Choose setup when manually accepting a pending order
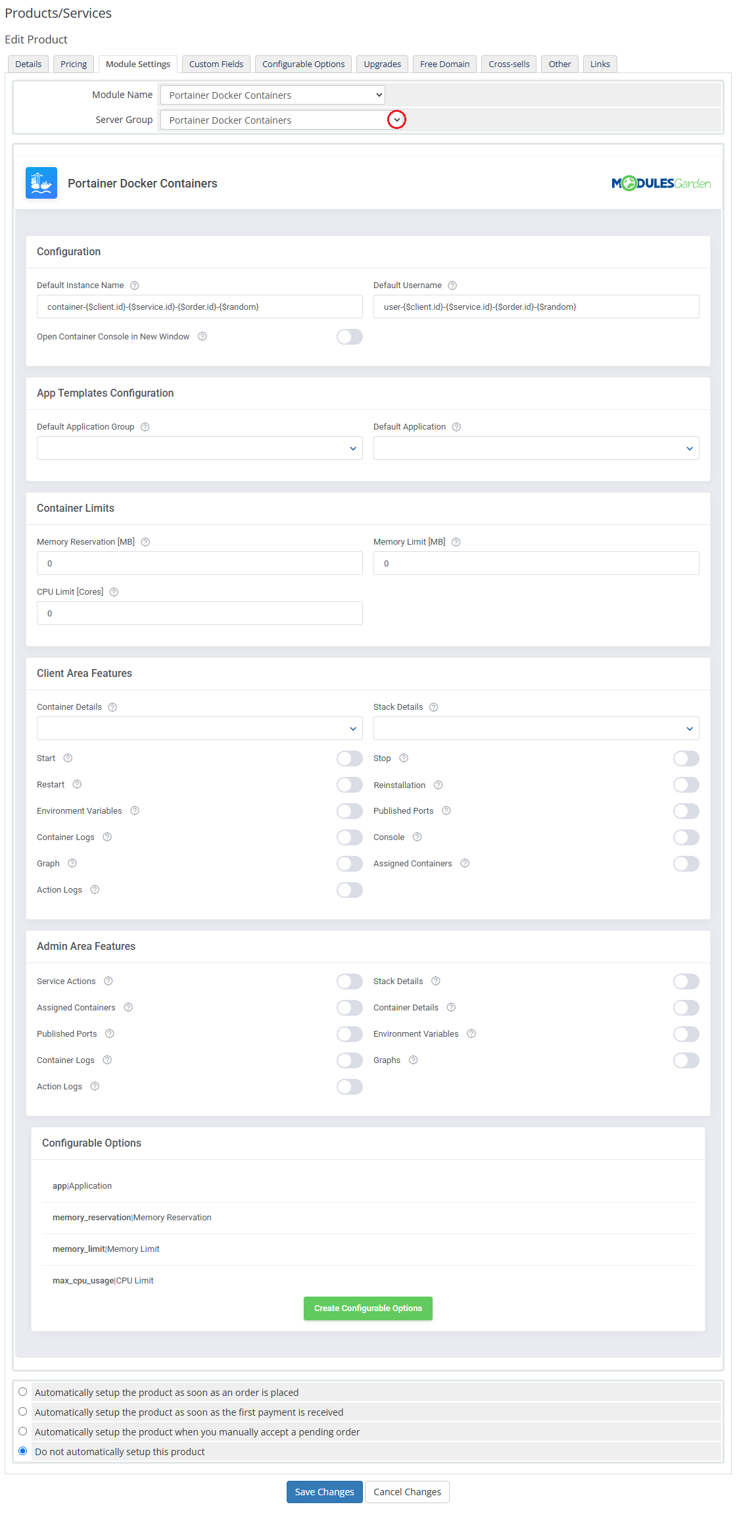 tap(23, 1431)
